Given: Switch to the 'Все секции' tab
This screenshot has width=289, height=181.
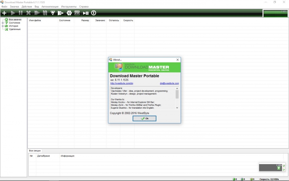Looking at the screenshot, I should 35,151.
